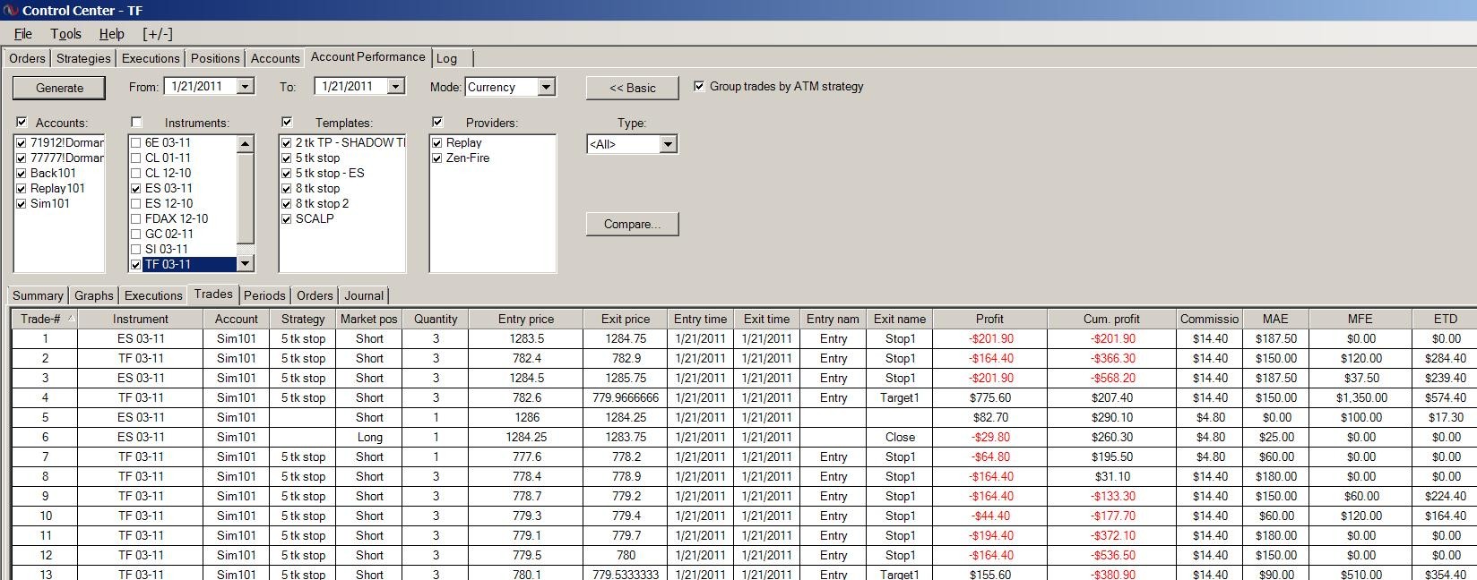This screenshot has height=580, width=1477.
Task: Click the [+/-] menu item
Action: [x=158, y=34]
